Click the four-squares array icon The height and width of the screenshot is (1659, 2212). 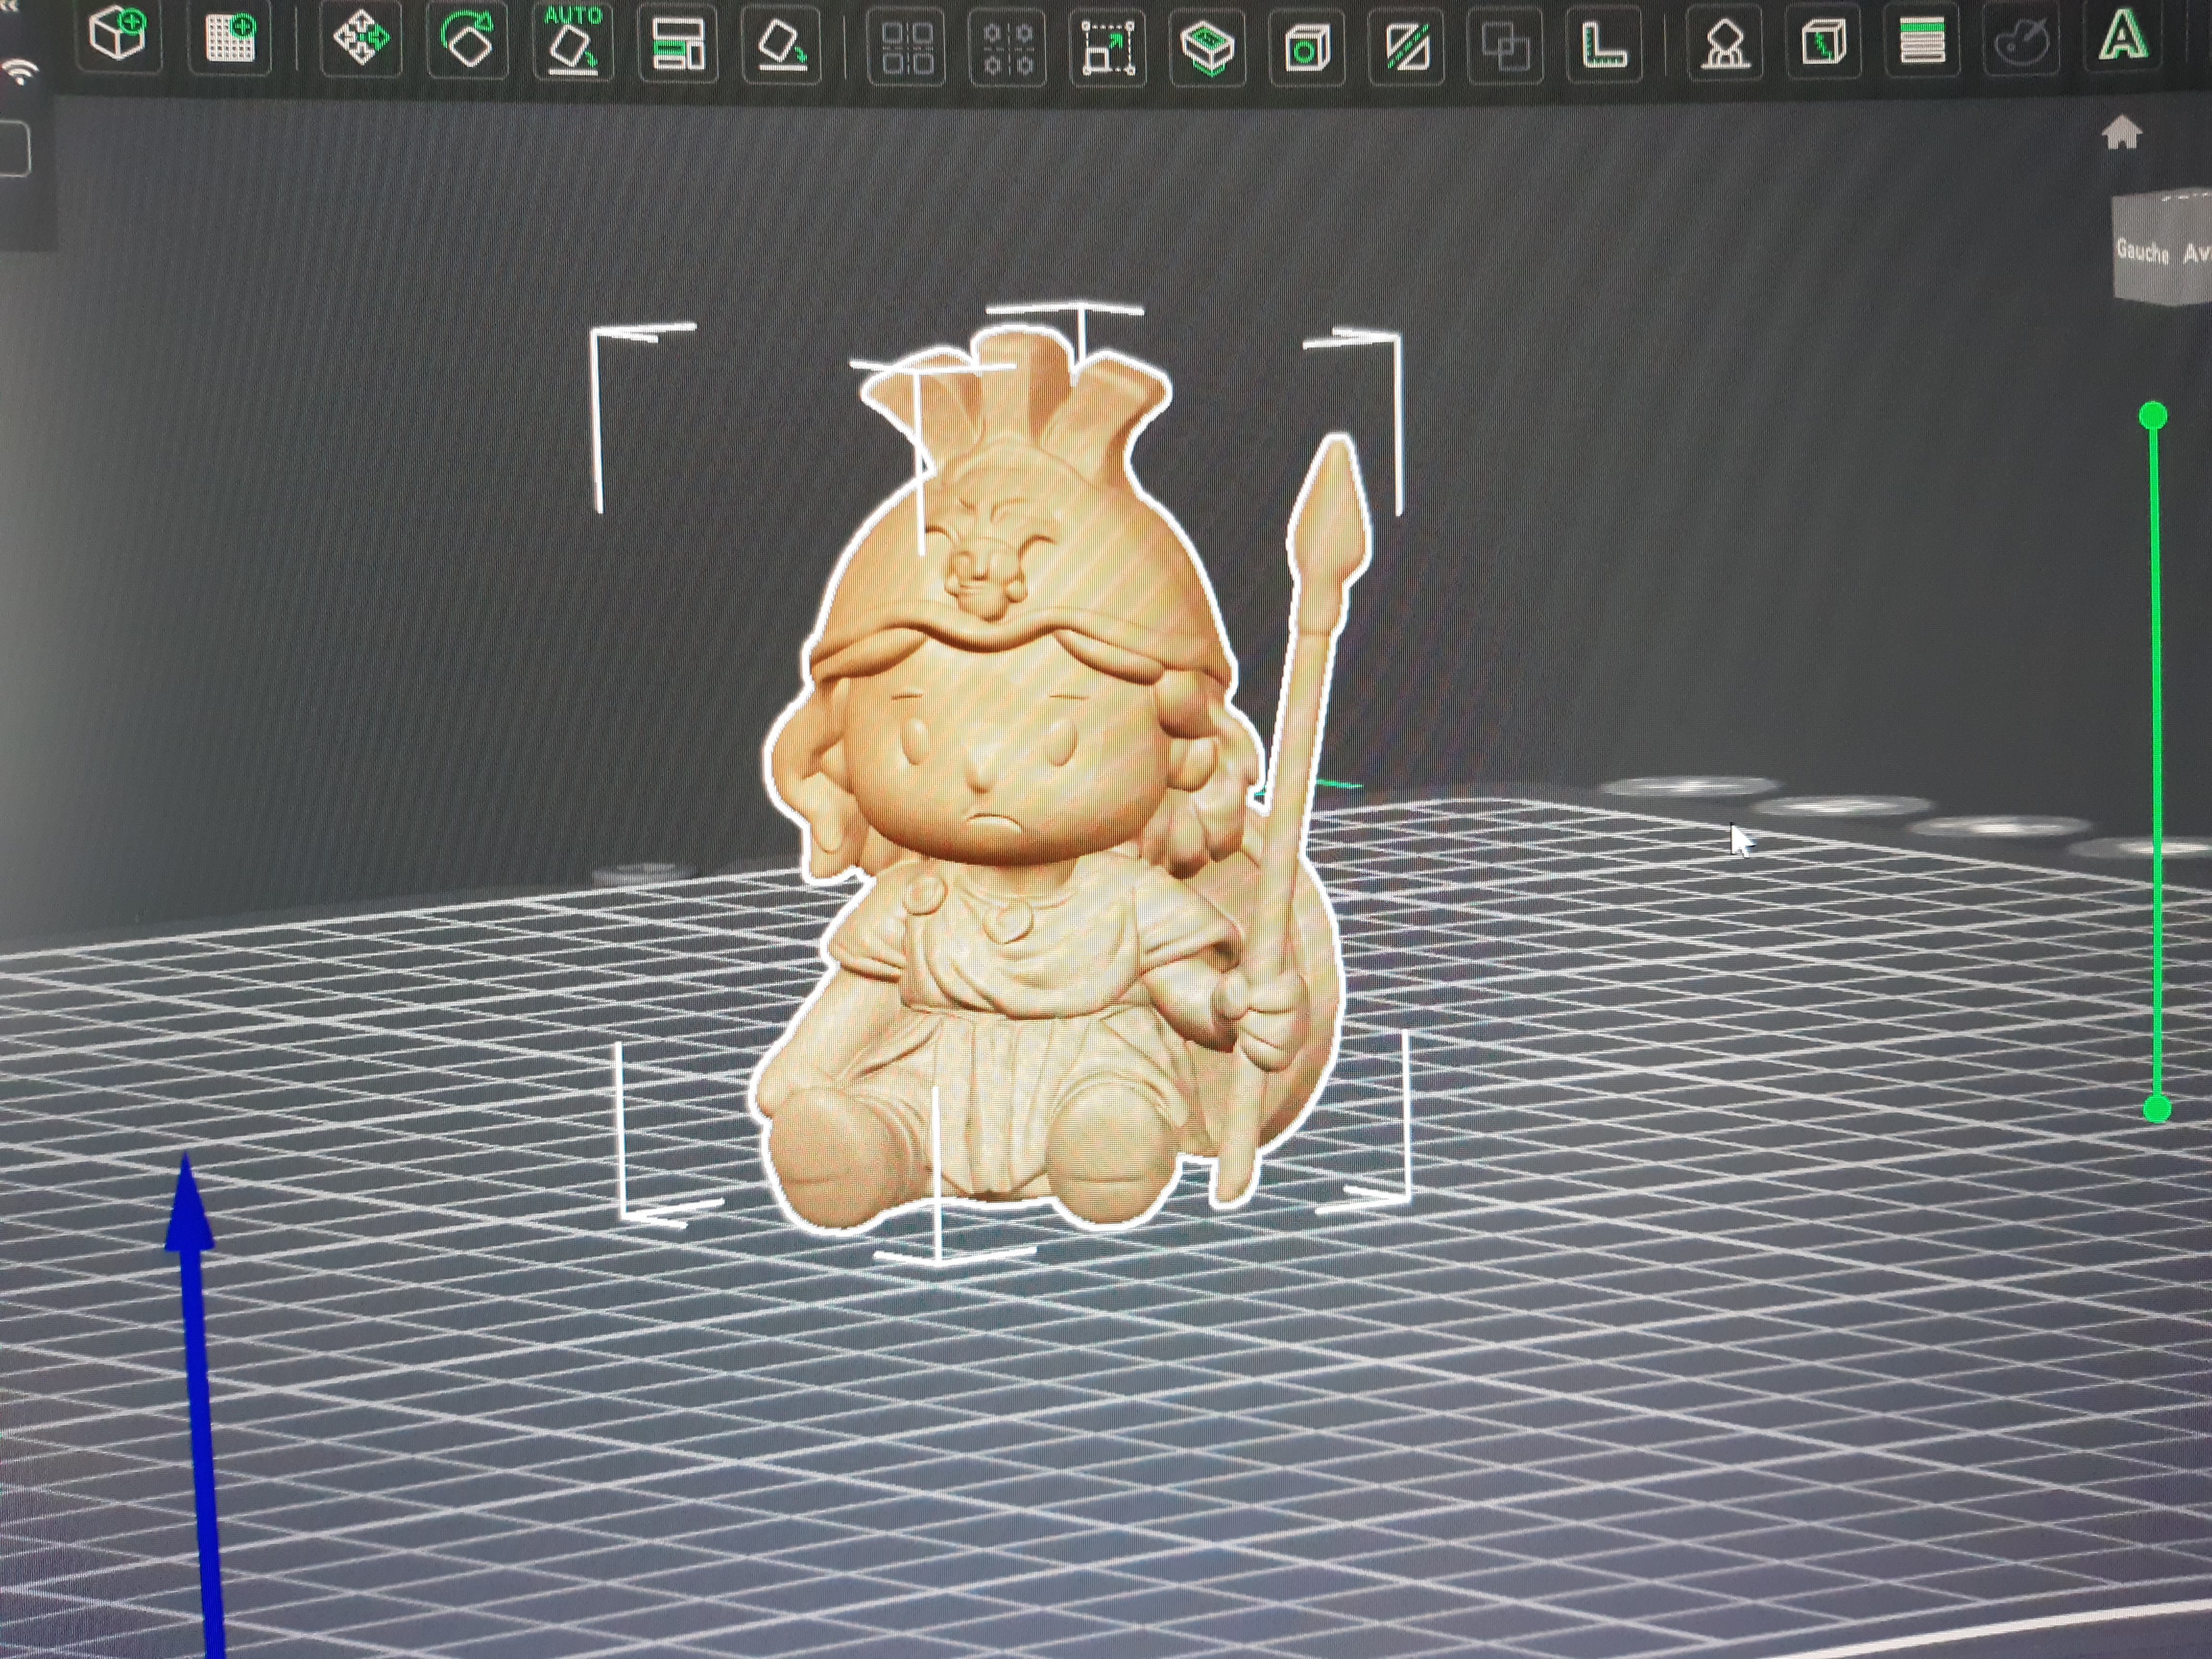906,47
